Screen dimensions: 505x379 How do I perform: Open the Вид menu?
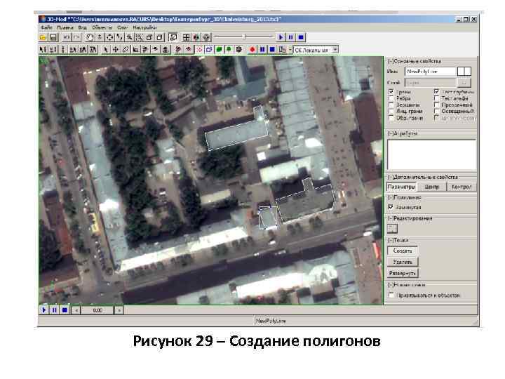click(x=82, y=27)
